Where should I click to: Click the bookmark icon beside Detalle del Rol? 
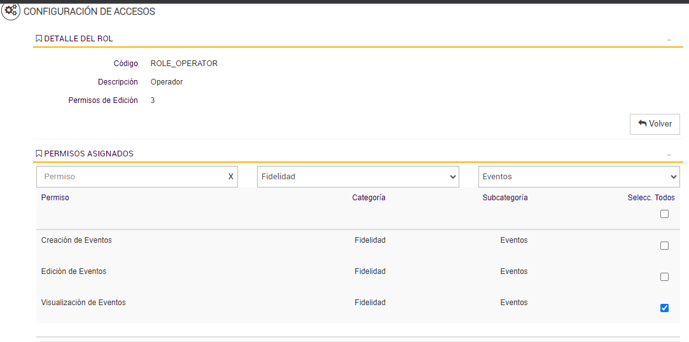coord(39,39)
